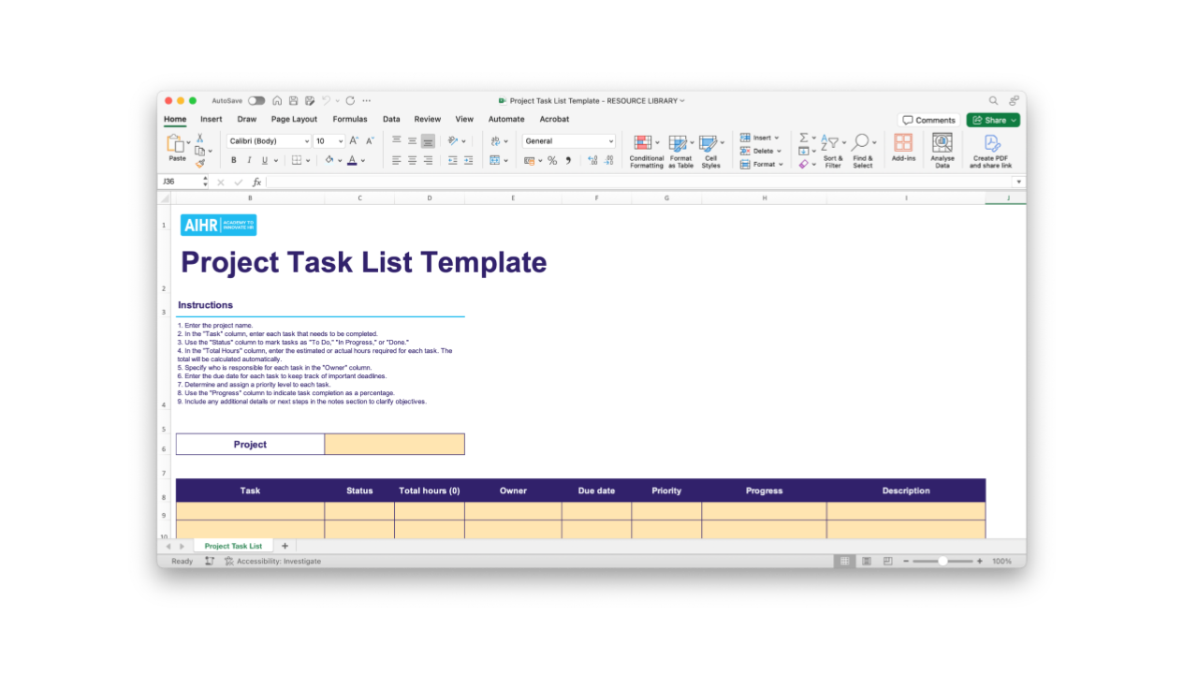Toggle the AutoSave switch
The width and height of the screenshot is (1198, 674).
tap(256, 100)
